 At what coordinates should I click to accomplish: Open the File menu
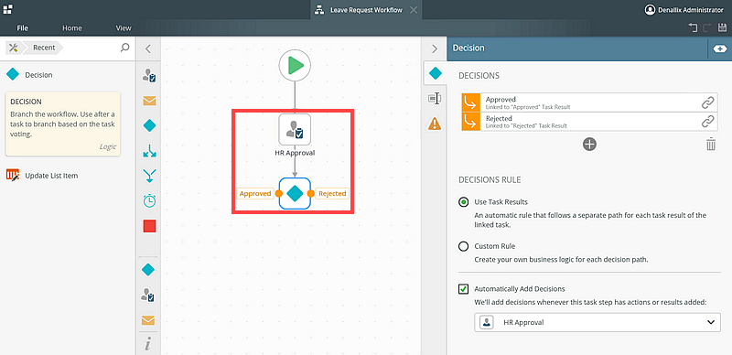coord(22,28)
